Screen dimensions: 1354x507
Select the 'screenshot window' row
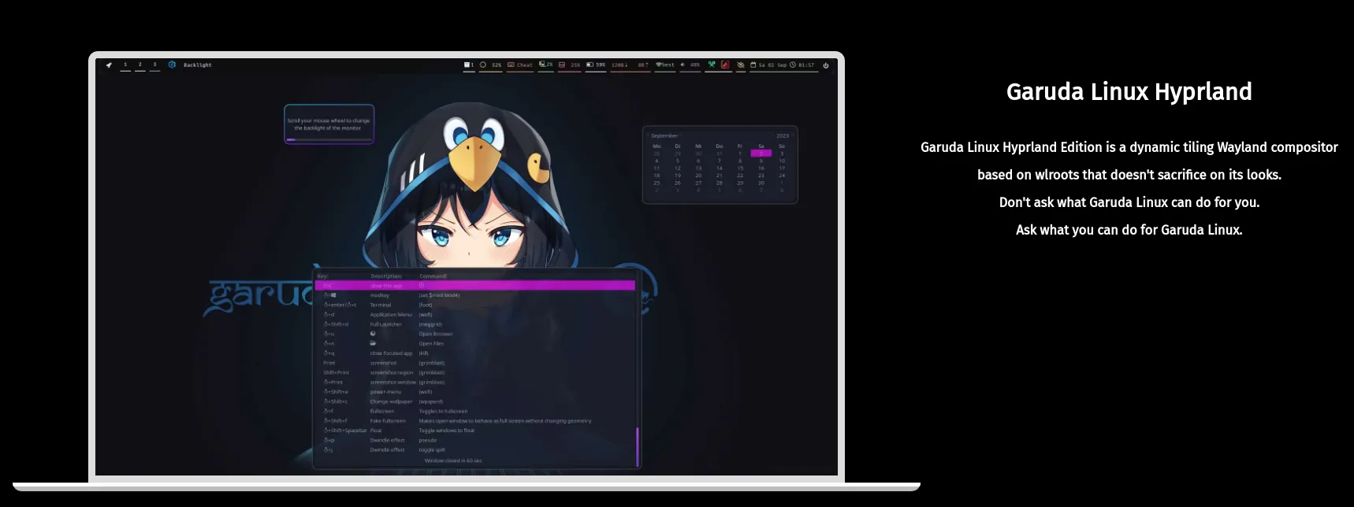pyautogui.click(x=475, y=382)
